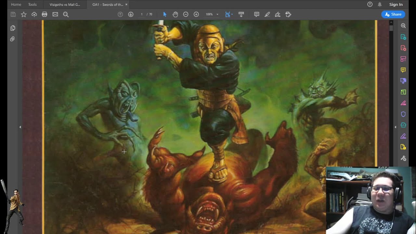Click the read mode scrolling icon
The image size is (416, 234).
[x=241, y=14]
